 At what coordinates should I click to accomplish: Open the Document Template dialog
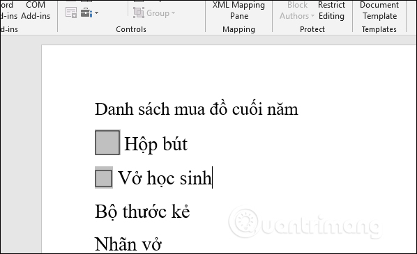tap(379, 10)
